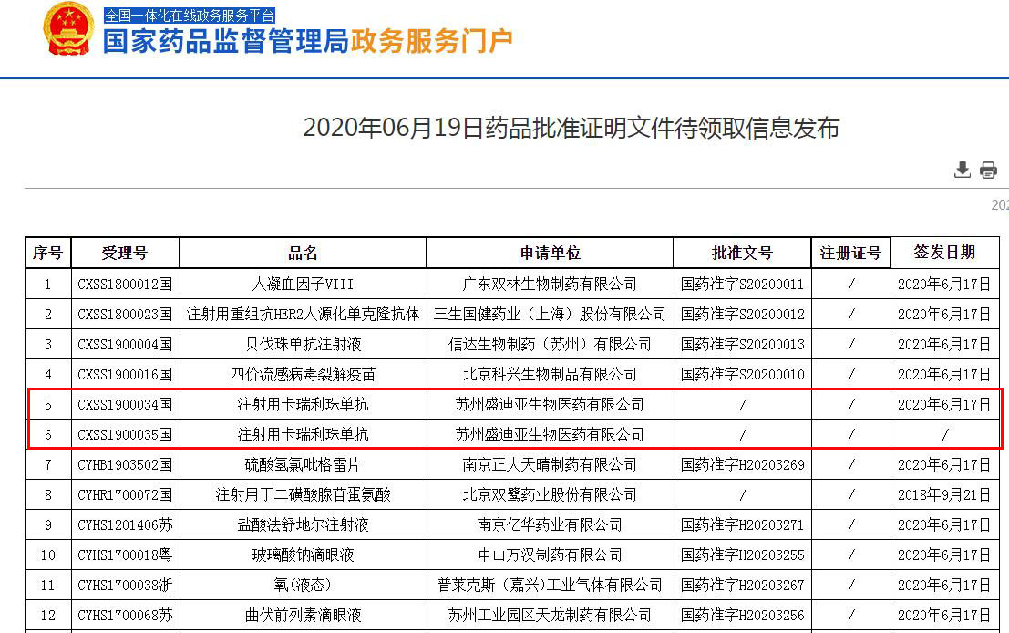Select cell CYHS1700038浙
The height and width of the screenshot is (633, 1009).
tap(125, 585)
